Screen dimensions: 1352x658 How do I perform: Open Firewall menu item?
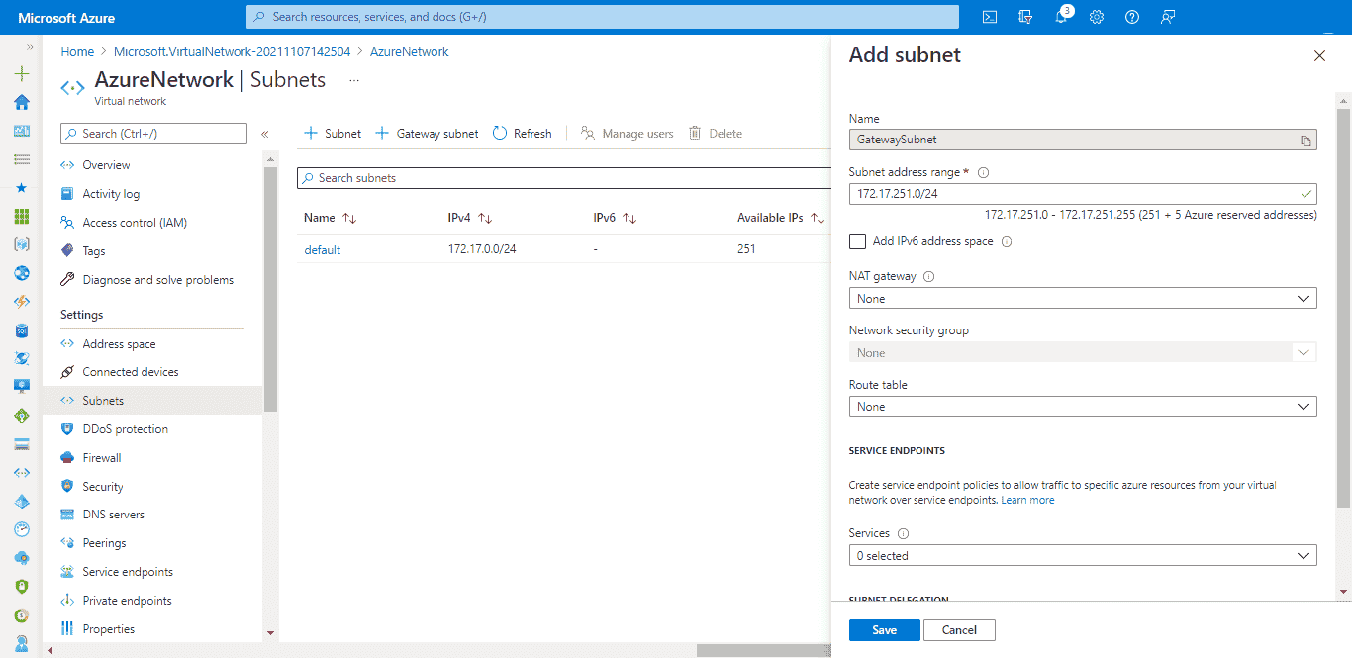click(102, 458)
